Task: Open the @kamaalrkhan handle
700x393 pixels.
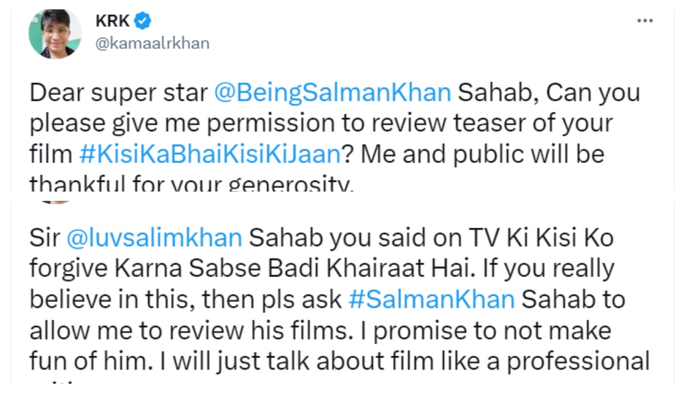Action: (152, 43)
